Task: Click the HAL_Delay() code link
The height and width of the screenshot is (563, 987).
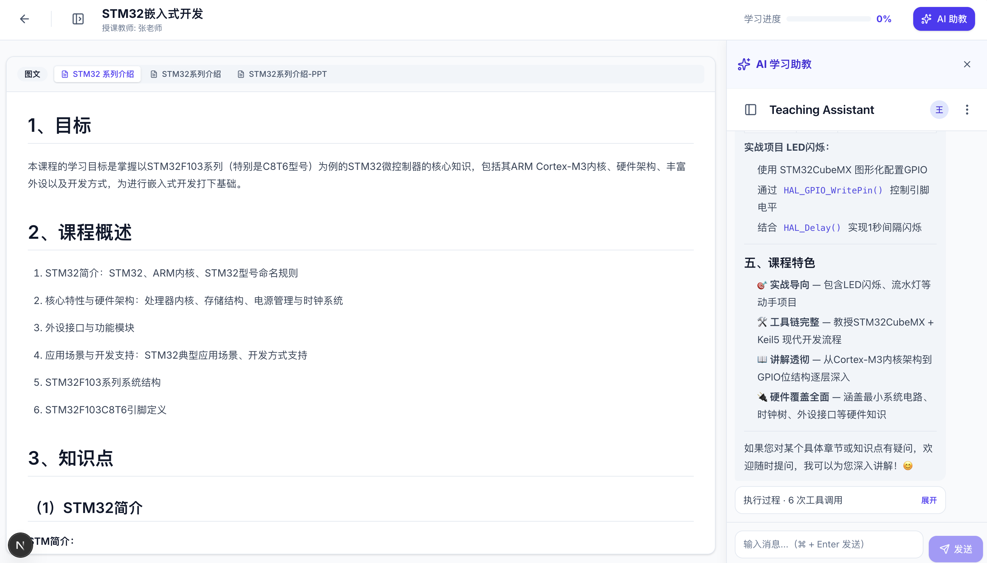Action: click(812, 228)
